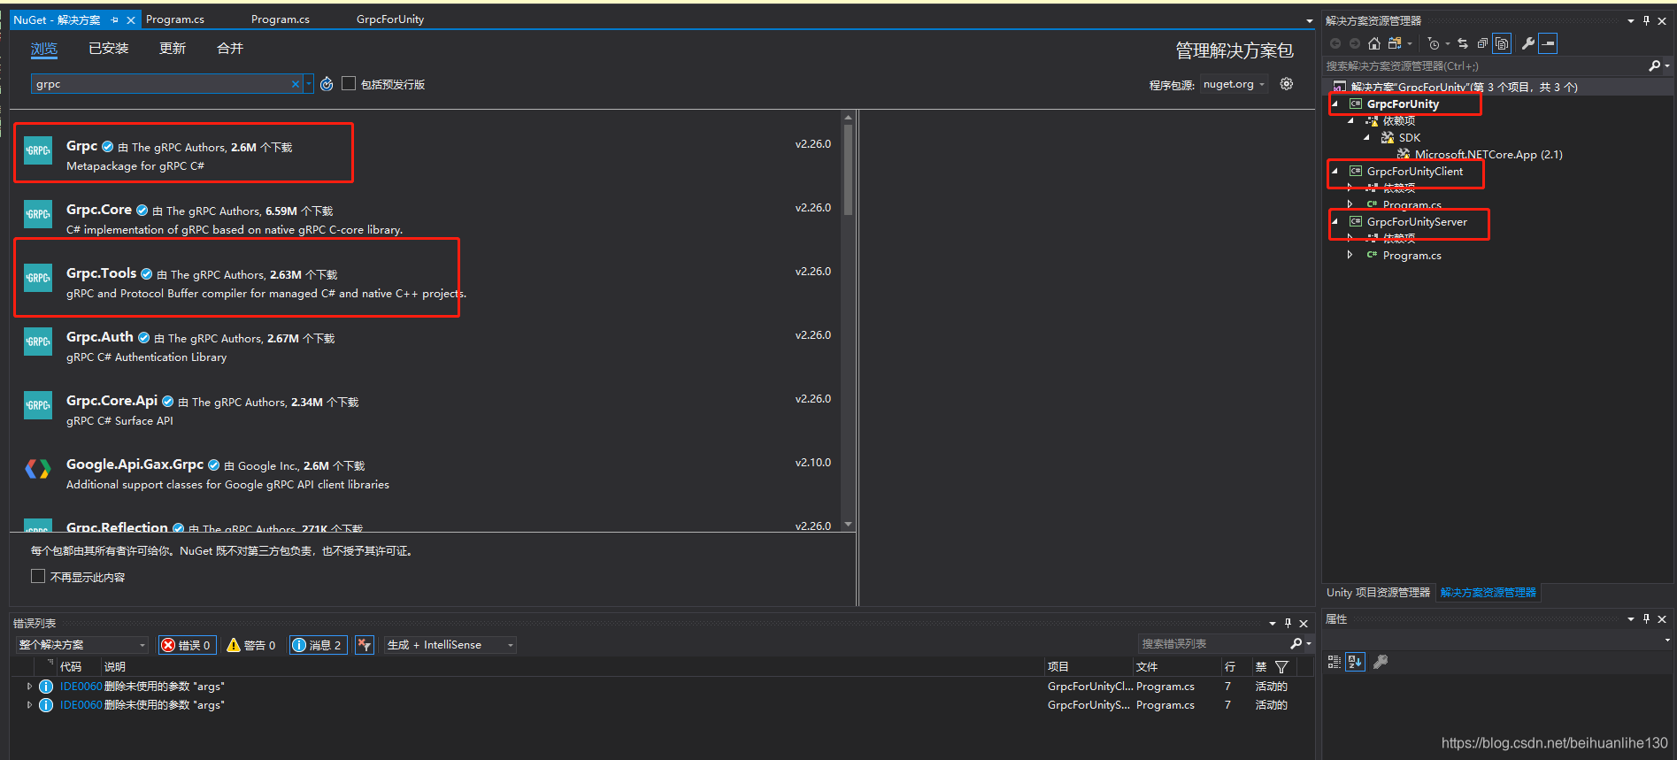The image size is (1677, 760).
Task: Click the refresh icon beside the grpc search box
Action: click(327, 84)
